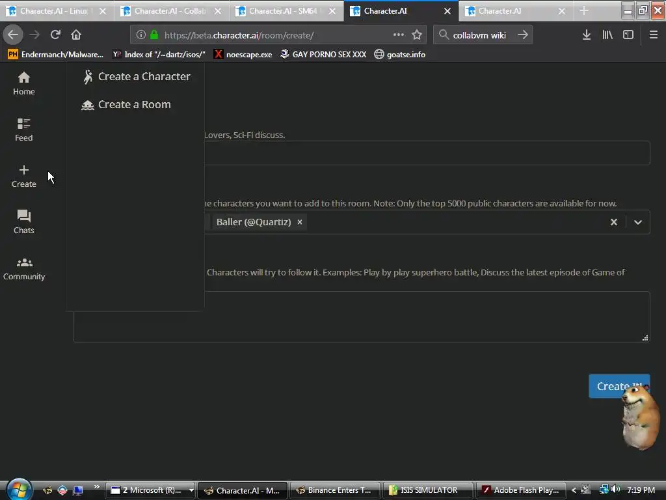The width and height of the screenshot is (666, 500).
Task: Open the browser library icon
Action: pos(607,35)
